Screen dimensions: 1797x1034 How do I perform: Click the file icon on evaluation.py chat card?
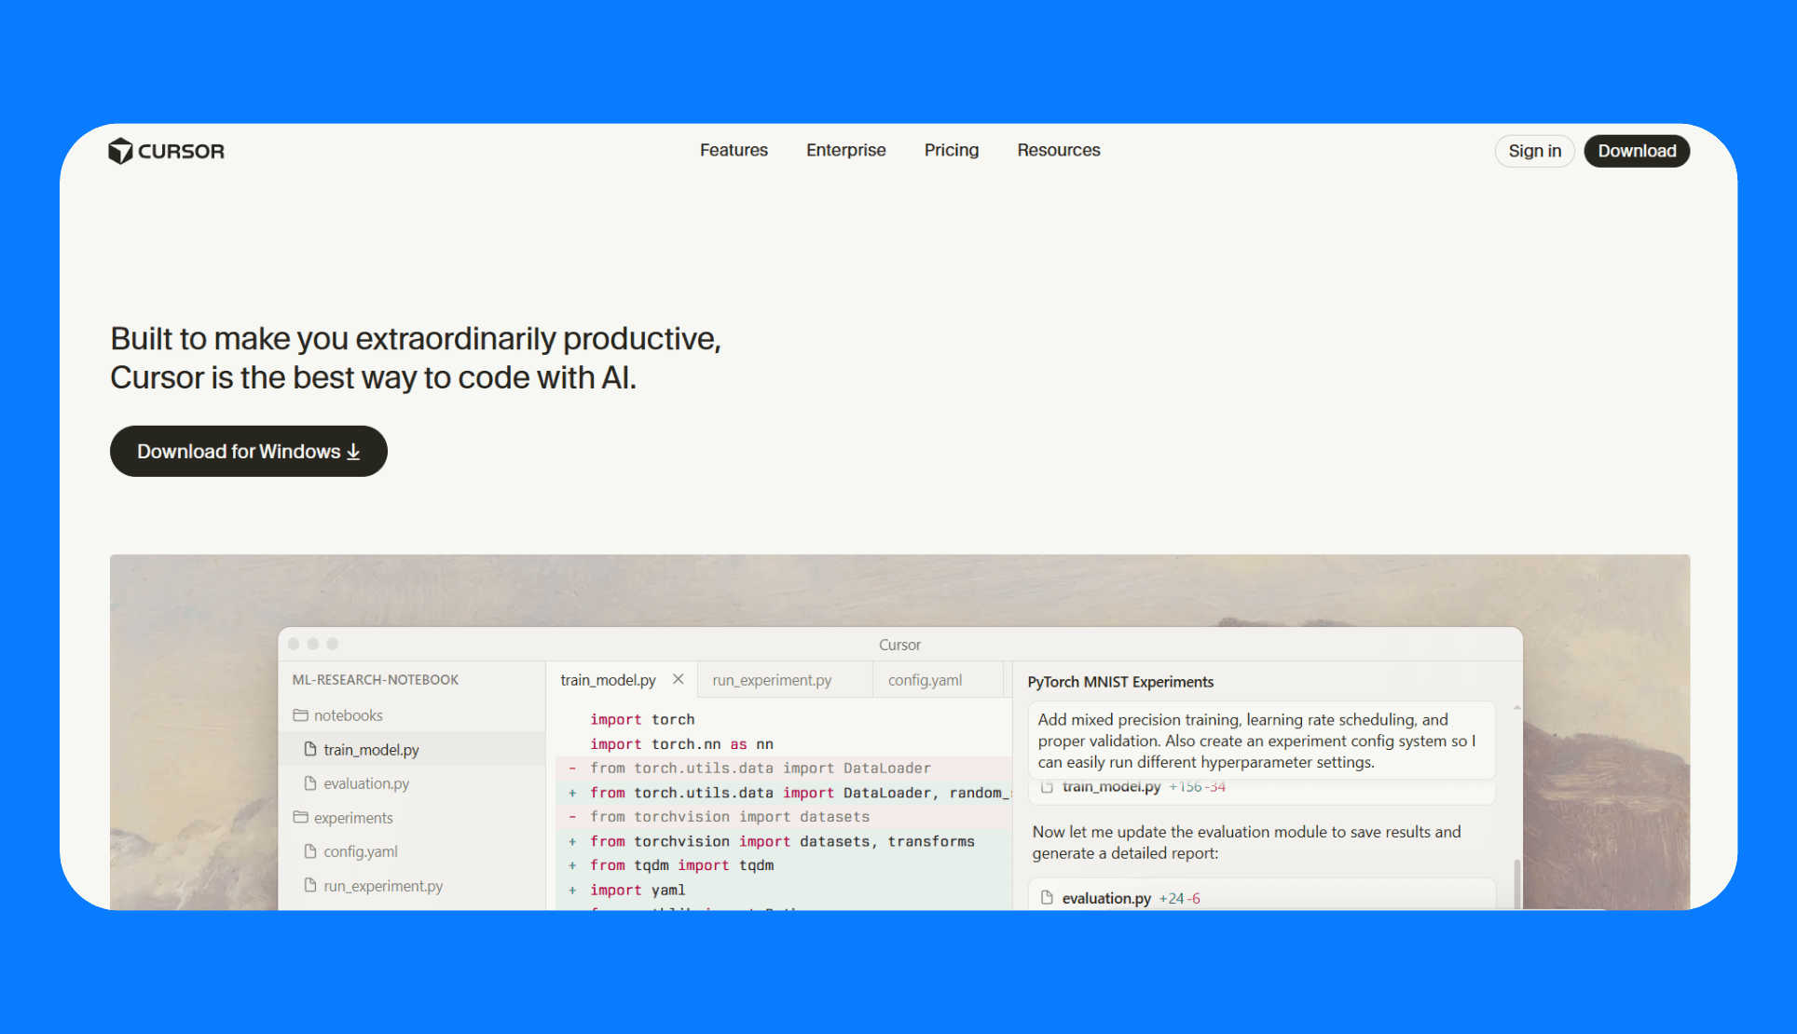1047,898
